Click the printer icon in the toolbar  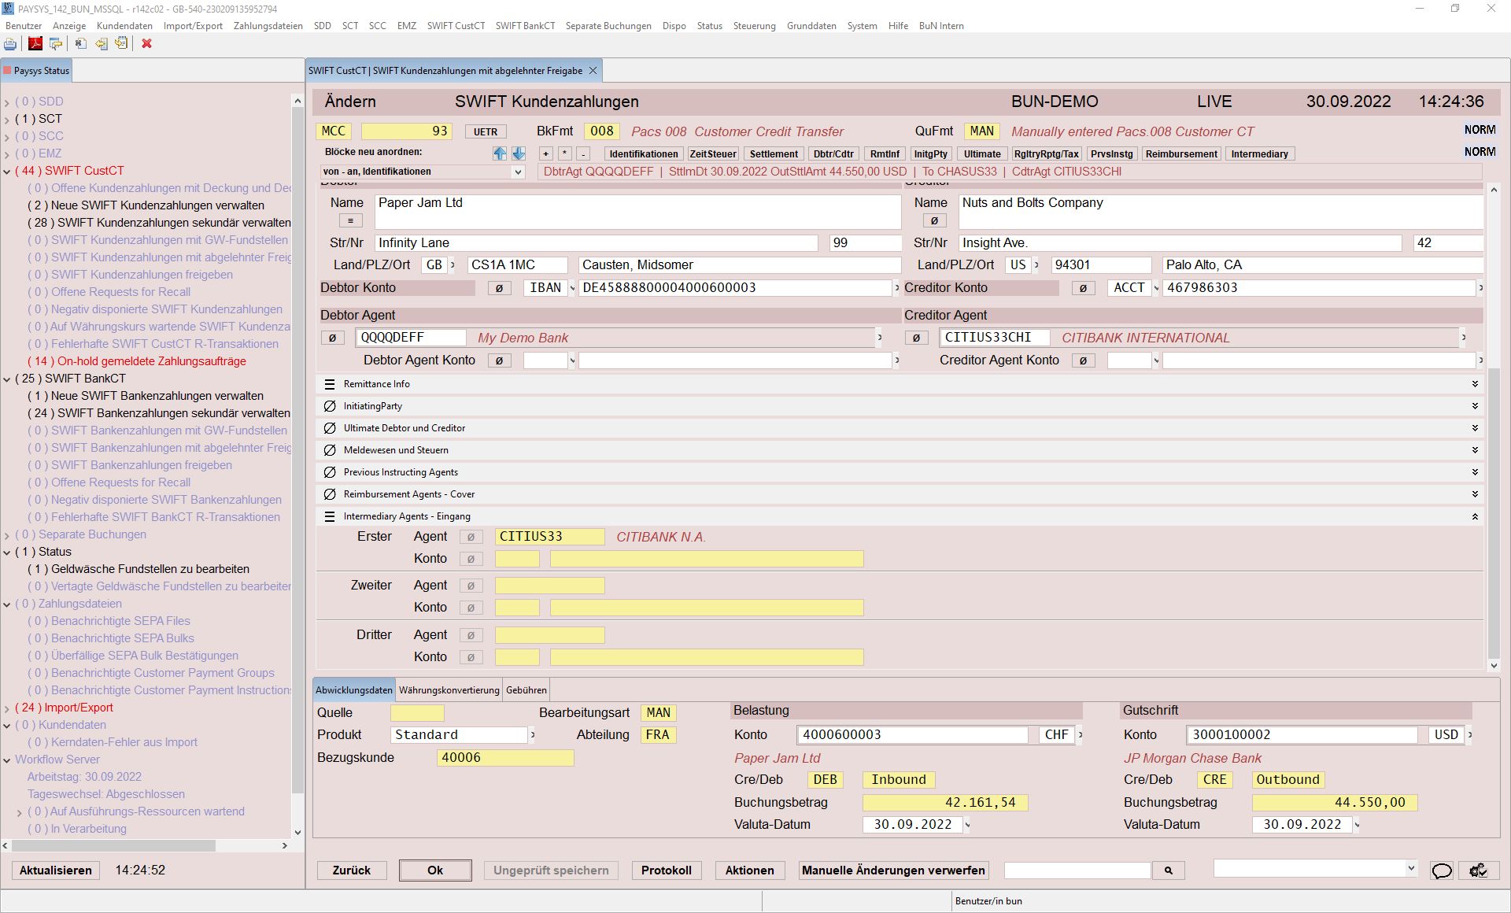[x=10, y=44]
